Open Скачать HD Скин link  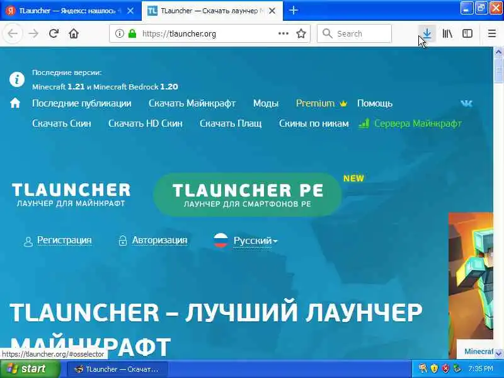[146, 123]
